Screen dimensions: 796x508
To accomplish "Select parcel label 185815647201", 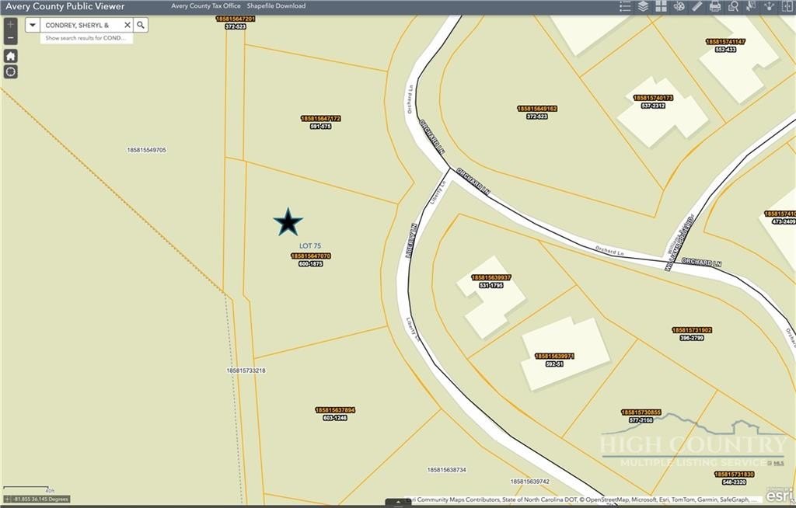I will point(235,19).
